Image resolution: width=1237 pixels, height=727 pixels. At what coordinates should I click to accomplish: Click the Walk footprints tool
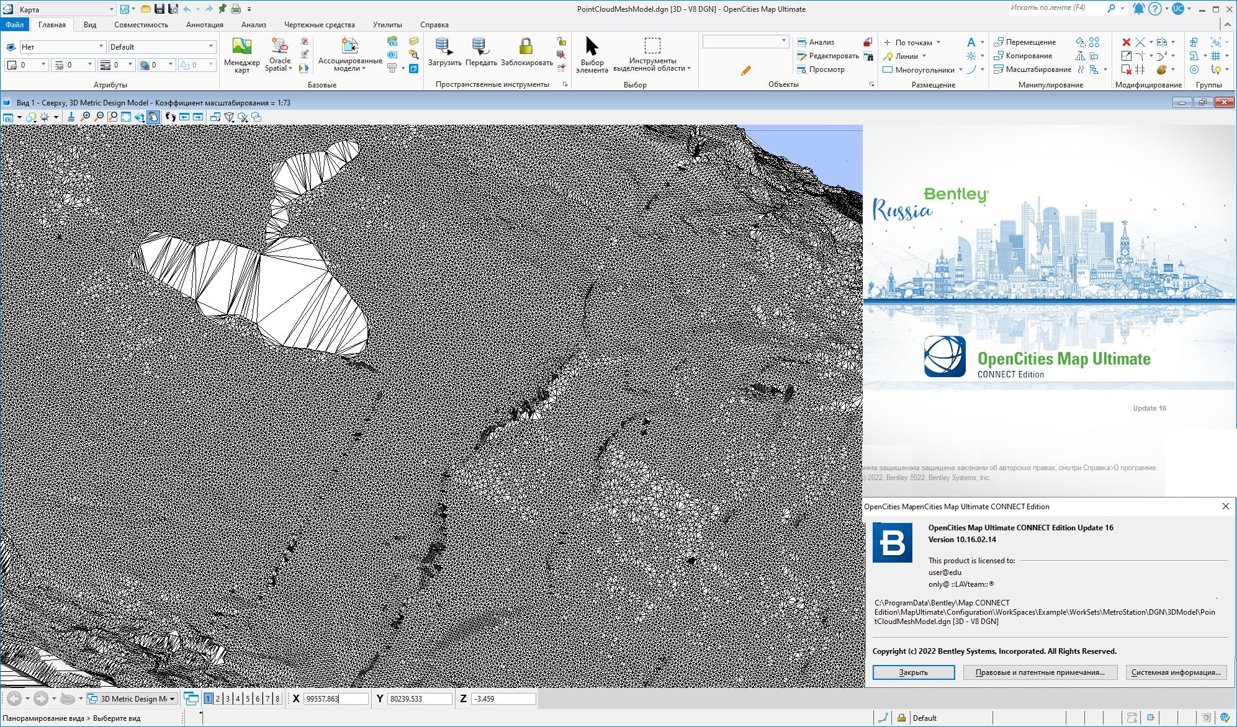click(x=170, y=117)
